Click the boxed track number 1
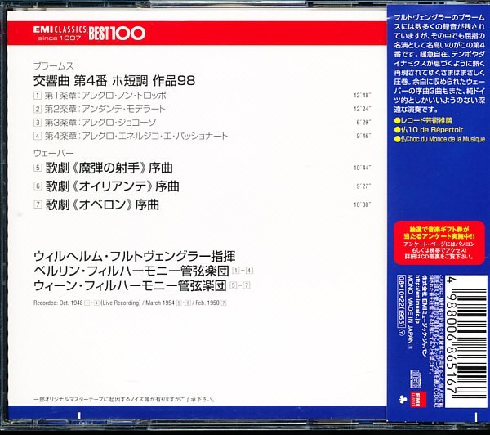490x435 pixels. point(38,95)
